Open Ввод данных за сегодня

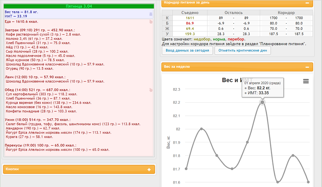point(187,50)
